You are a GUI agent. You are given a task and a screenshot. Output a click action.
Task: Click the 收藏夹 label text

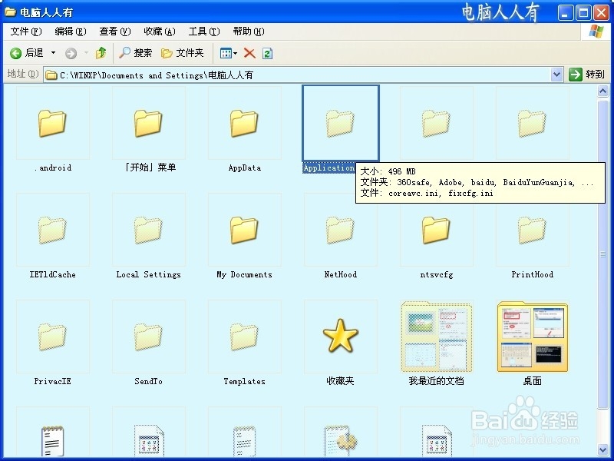[x=340, y=380]
